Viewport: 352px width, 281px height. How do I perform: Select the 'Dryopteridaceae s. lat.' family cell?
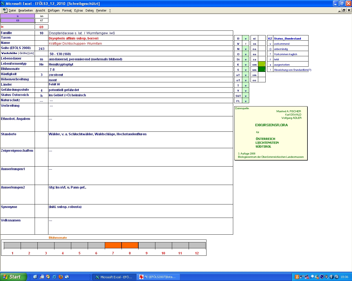(x=141, y=33)
